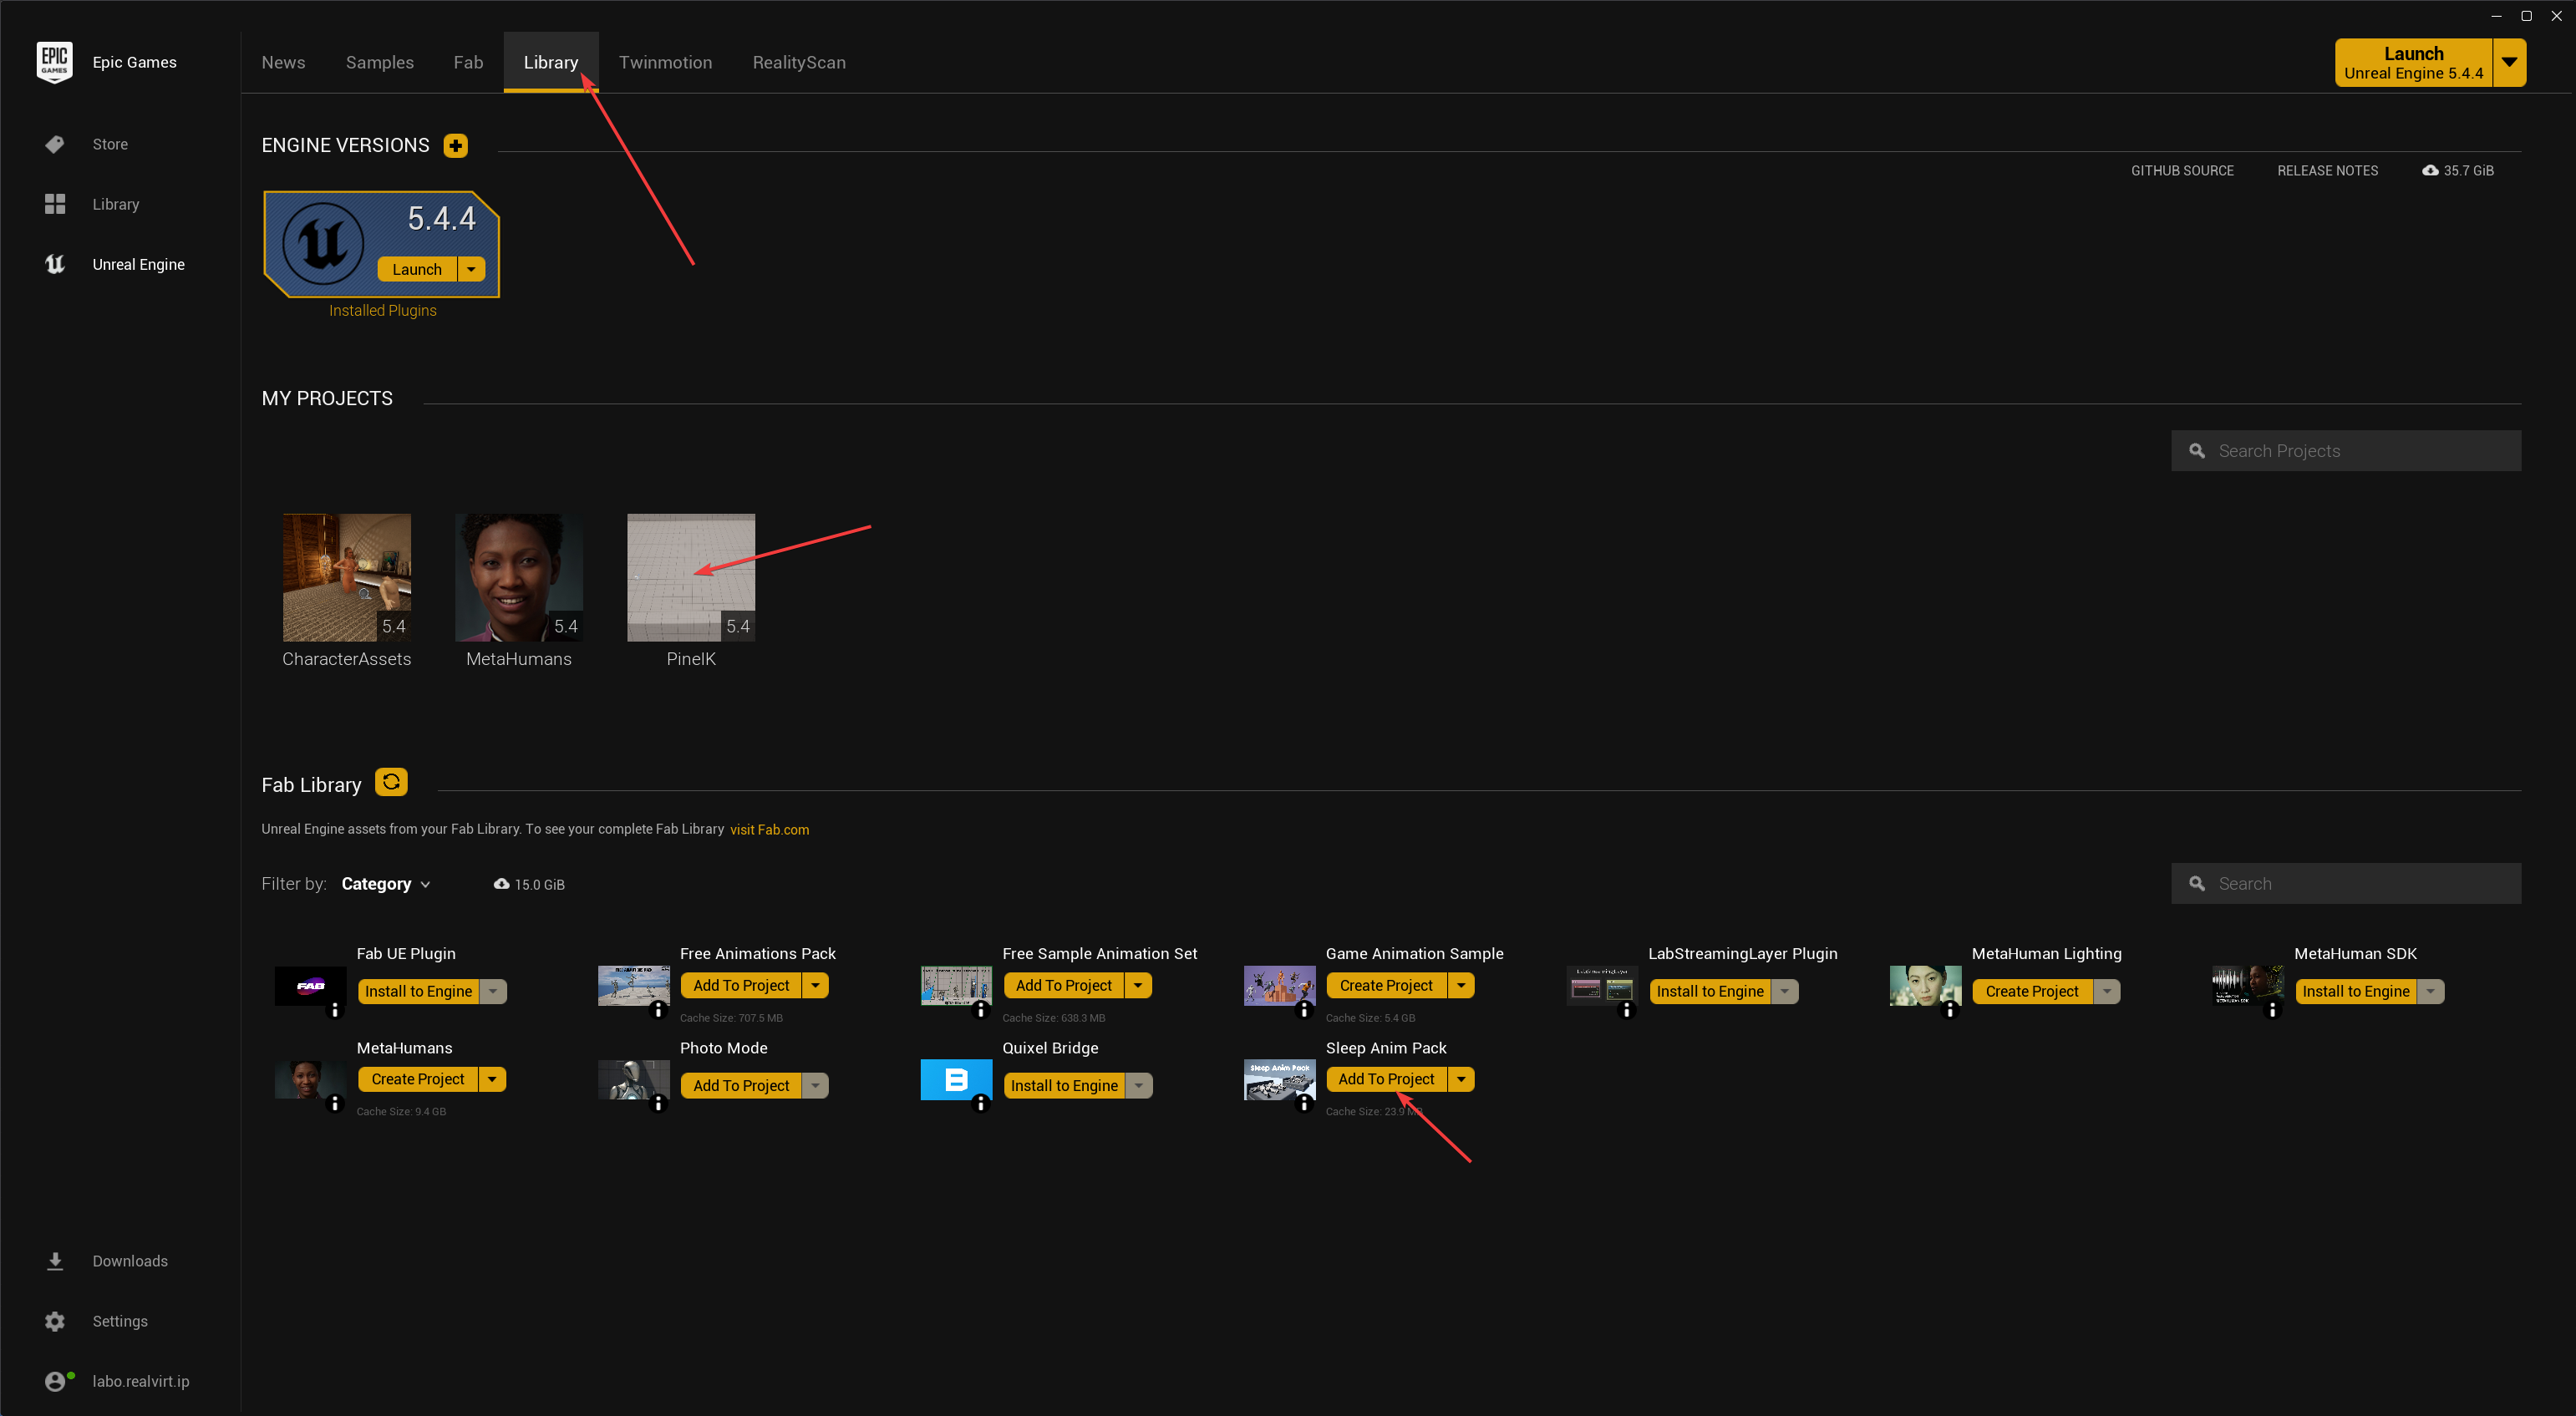
Task: Show info for Free Animations Pack
Action: (x=658, y=1010)
